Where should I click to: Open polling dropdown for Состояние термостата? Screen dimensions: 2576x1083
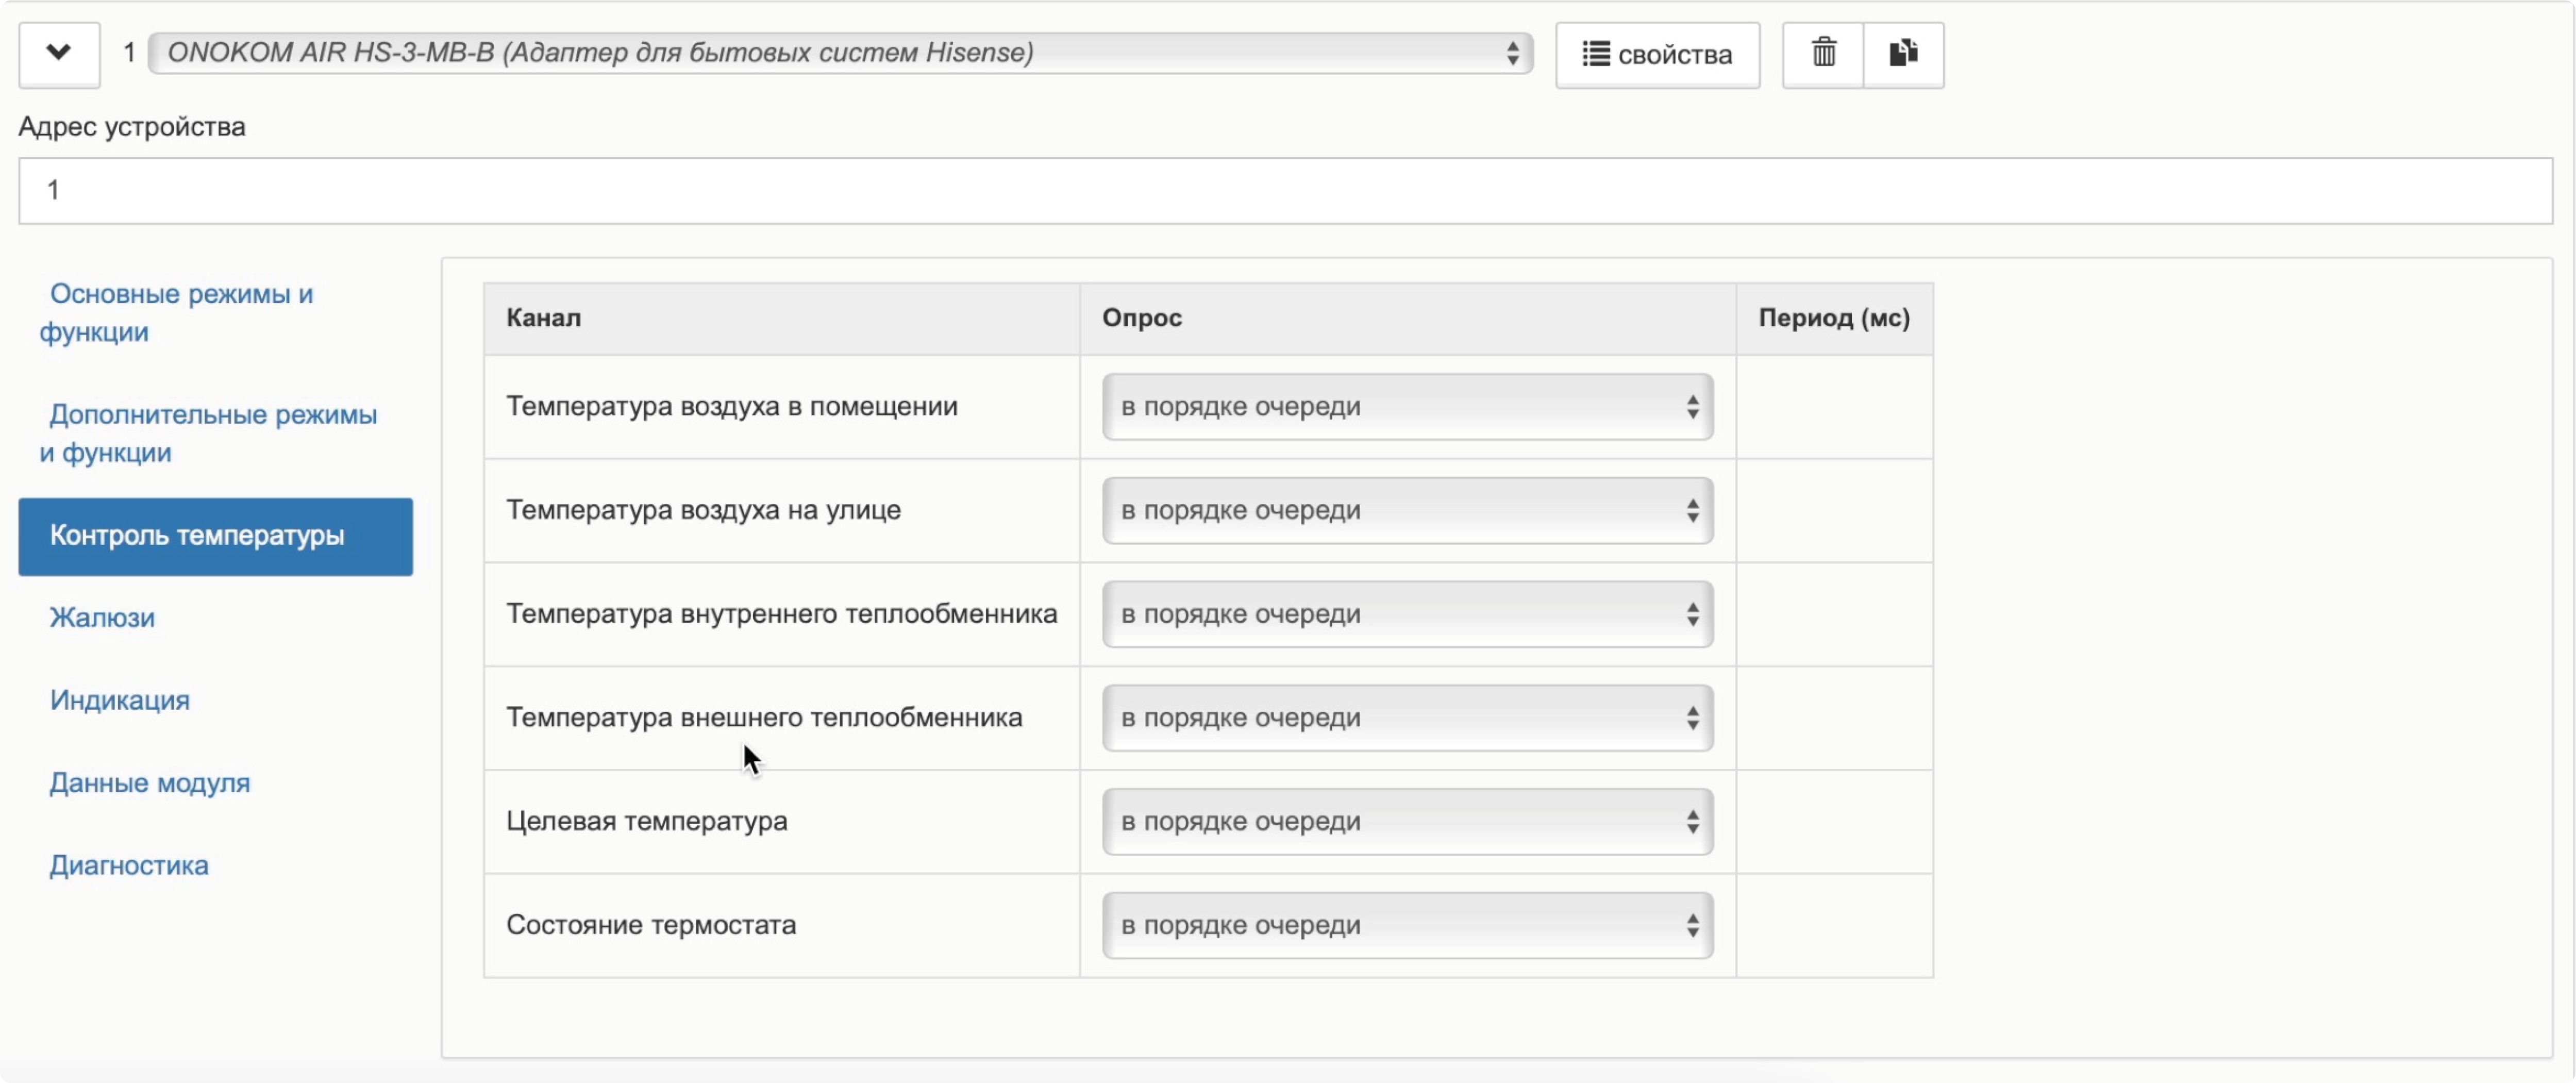[1406, 925]
